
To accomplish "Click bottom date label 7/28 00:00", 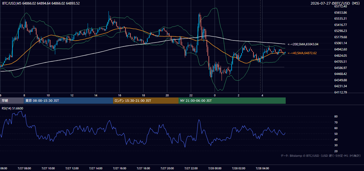I will (215, 168).
